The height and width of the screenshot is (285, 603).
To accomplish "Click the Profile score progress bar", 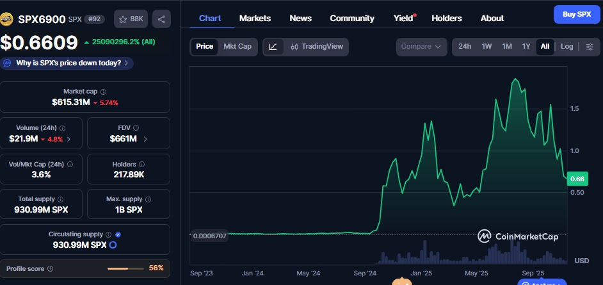I will tap(125, 268).
